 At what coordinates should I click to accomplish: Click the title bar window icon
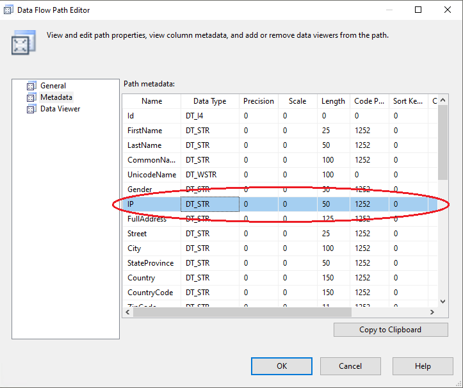coord(10,10)
